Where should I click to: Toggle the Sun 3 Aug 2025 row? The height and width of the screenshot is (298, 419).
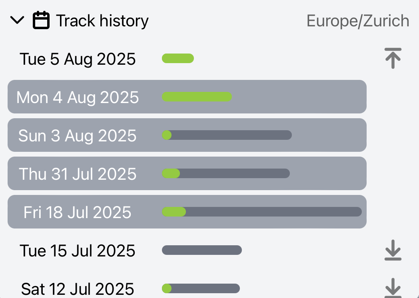click(x=78, y=135)
